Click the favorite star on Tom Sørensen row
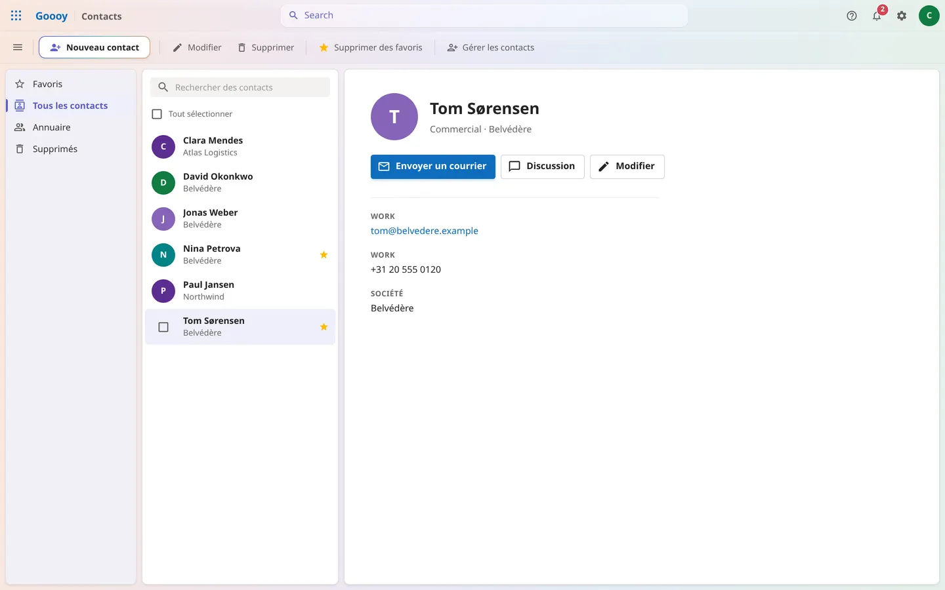This screenshot has height=590, width=945. [324, 326]
